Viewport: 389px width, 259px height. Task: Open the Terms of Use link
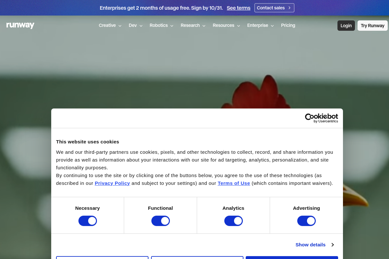[x=234, y=183]
